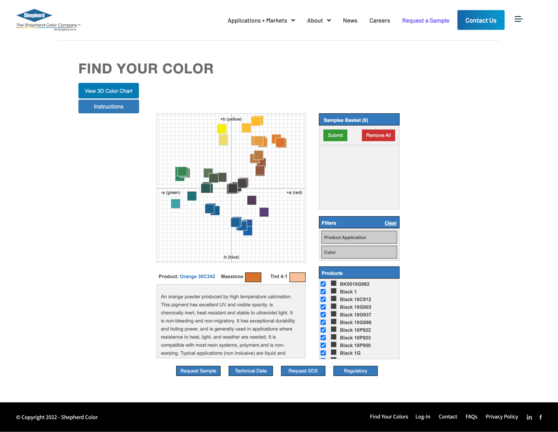Open the Contact footer link

pos(448,416)
